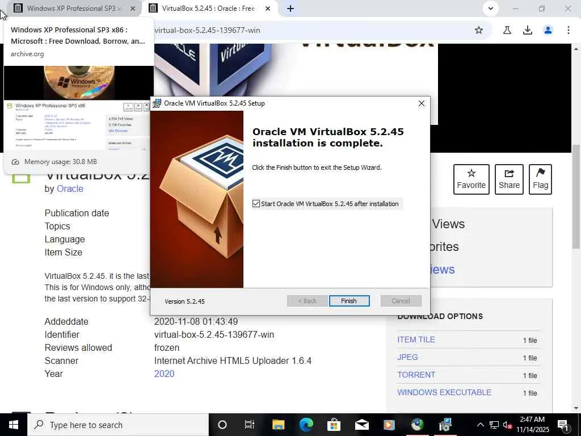The image size is (581, 436).
Task: Show browser downloads
Action: (528, 30)
